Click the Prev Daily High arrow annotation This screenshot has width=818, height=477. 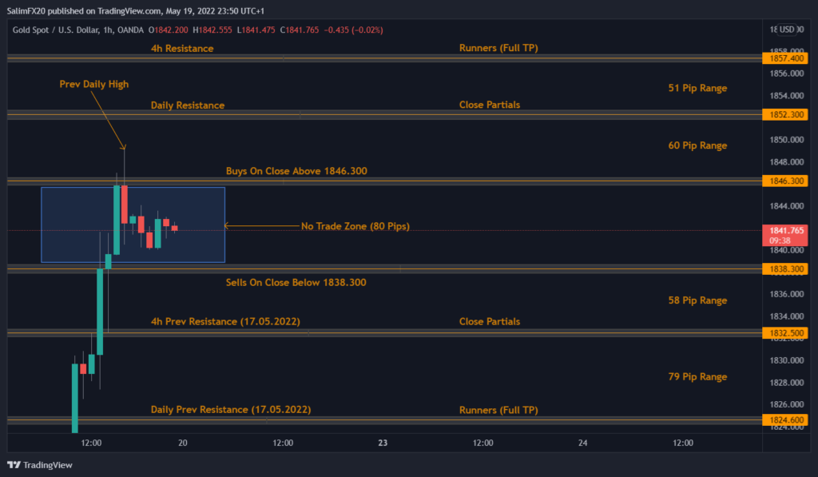[93, 83]
